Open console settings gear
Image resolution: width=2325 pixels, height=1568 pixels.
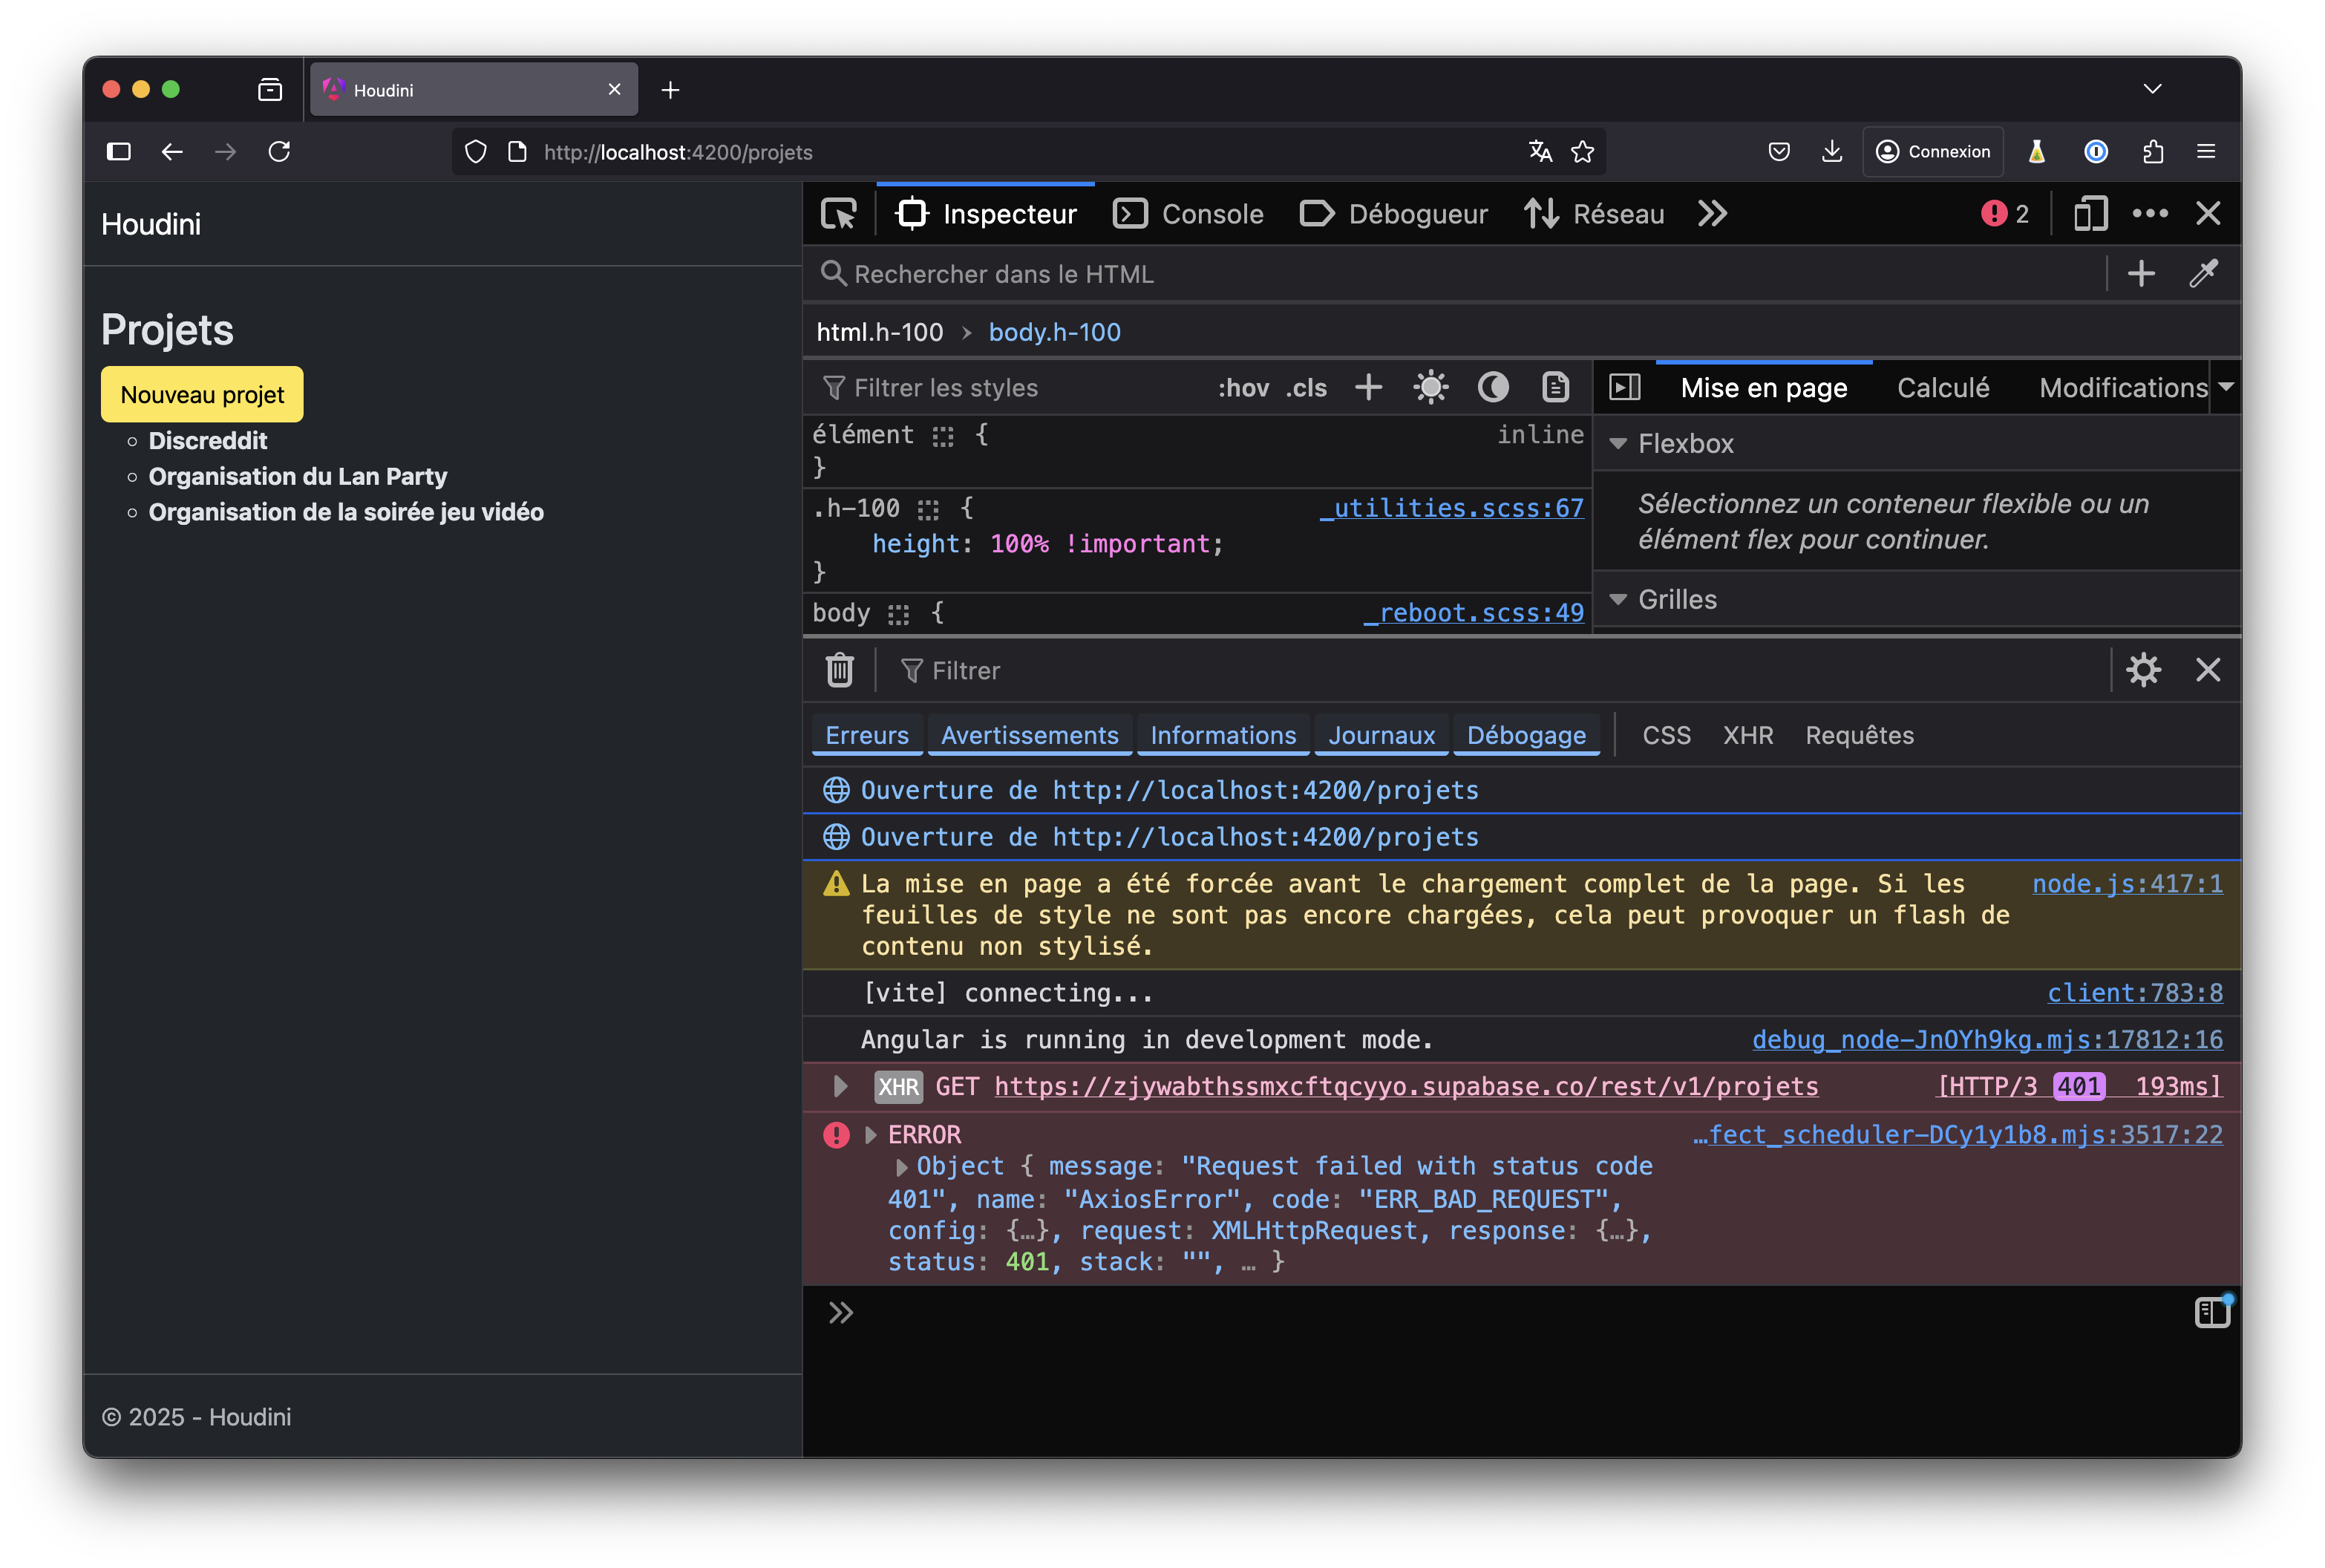pos(2143,670)
